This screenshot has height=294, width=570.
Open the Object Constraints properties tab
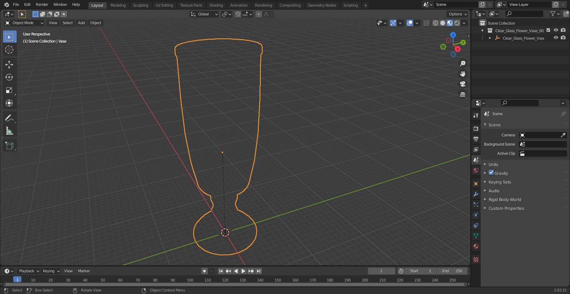click(x=476, y=225)
